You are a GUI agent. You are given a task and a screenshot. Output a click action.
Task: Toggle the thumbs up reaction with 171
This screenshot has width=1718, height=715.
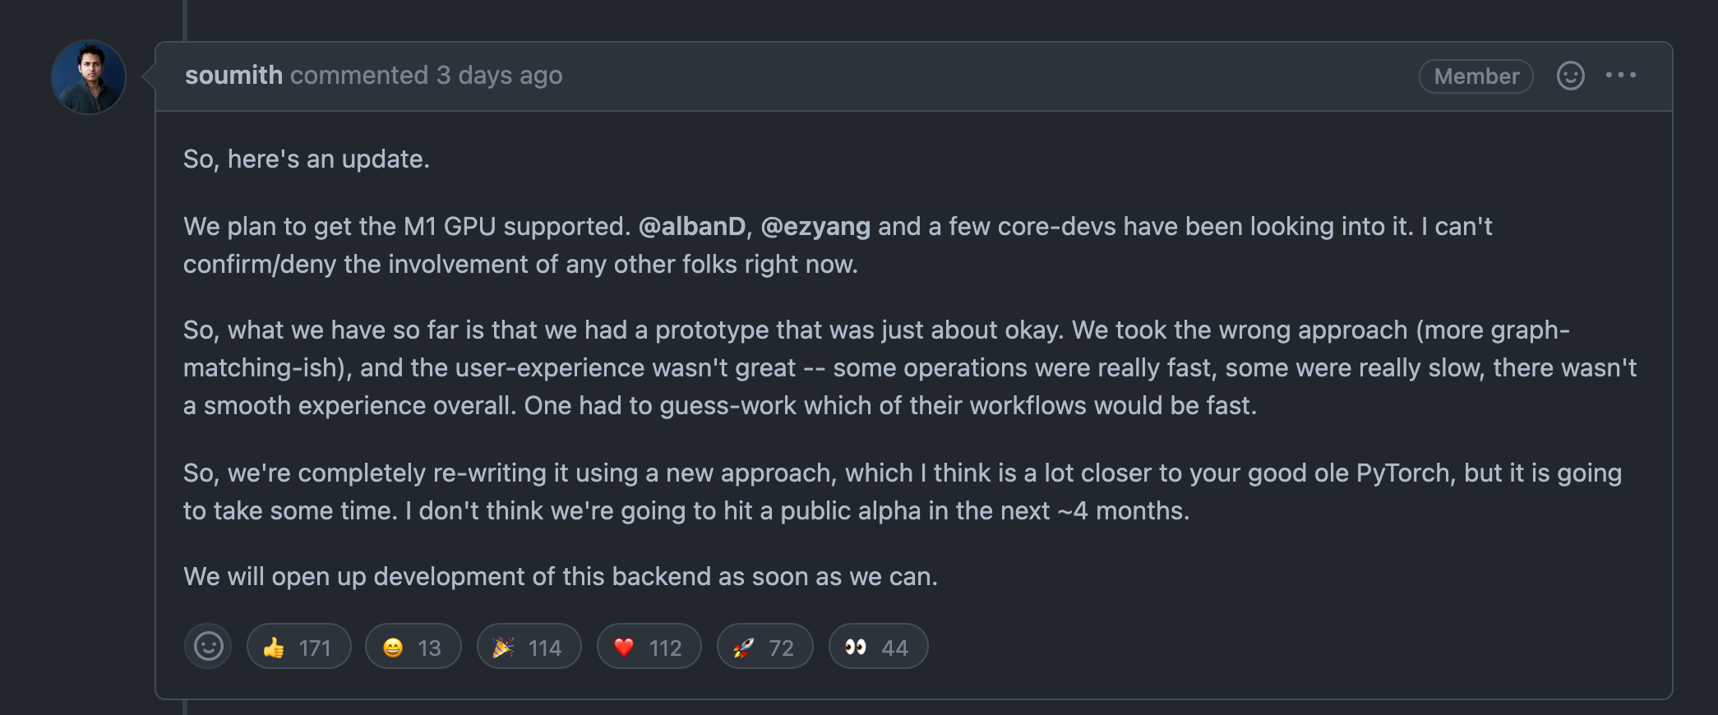coord(298,647)
